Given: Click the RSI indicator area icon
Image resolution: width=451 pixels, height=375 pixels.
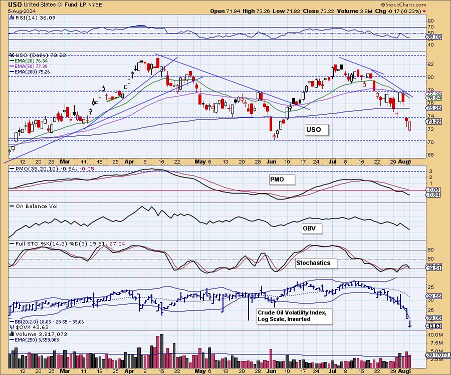Looking at the screenshot, I should 12,17.
